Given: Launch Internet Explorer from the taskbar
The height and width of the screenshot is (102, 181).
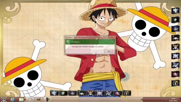Looking at the screenshot, I should tap(12, 99).
